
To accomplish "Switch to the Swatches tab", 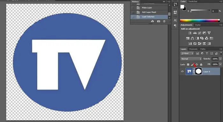I will (x=193, y=1).
